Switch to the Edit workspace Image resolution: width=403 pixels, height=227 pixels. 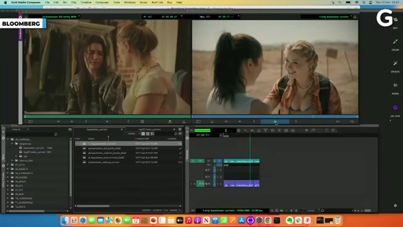coord(395,23)
